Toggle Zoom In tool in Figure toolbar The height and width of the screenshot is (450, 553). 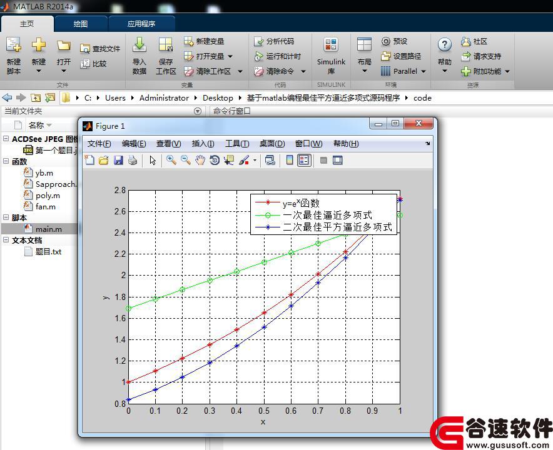(x=171, y=161)
